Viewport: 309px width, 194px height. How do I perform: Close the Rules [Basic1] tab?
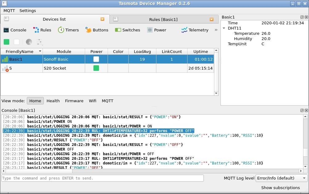[212, 19]
